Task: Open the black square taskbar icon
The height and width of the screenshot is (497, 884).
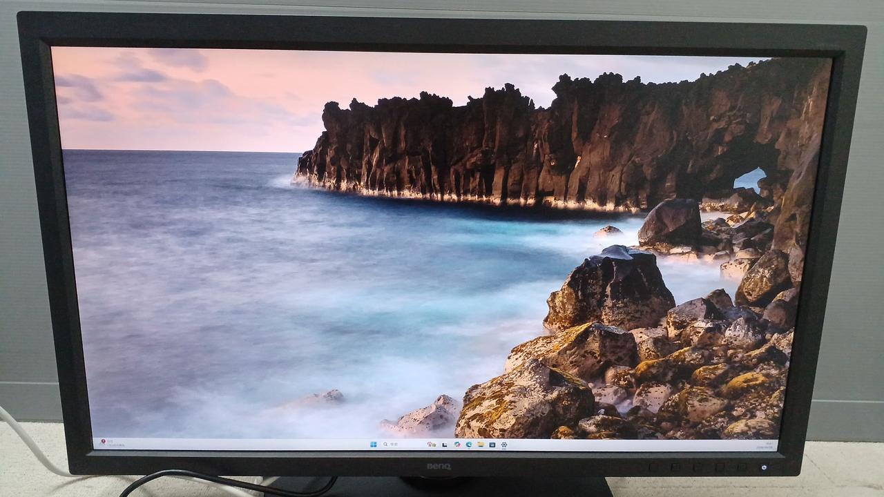Action: [x=445, y=444]
